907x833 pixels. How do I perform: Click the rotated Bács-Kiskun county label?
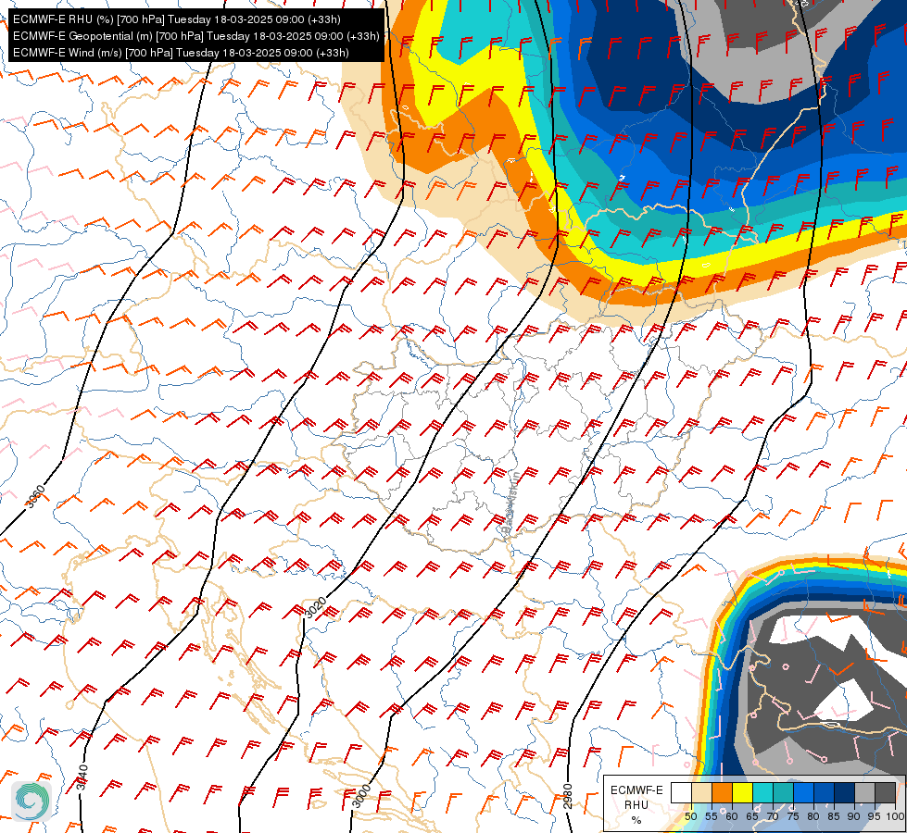pyautogui.click(x=510, y=502)
